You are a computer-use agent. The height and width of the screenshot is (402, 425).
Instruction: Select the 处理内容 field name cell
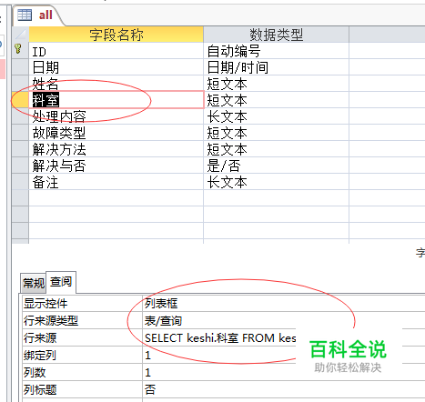[x=116, y=116]
